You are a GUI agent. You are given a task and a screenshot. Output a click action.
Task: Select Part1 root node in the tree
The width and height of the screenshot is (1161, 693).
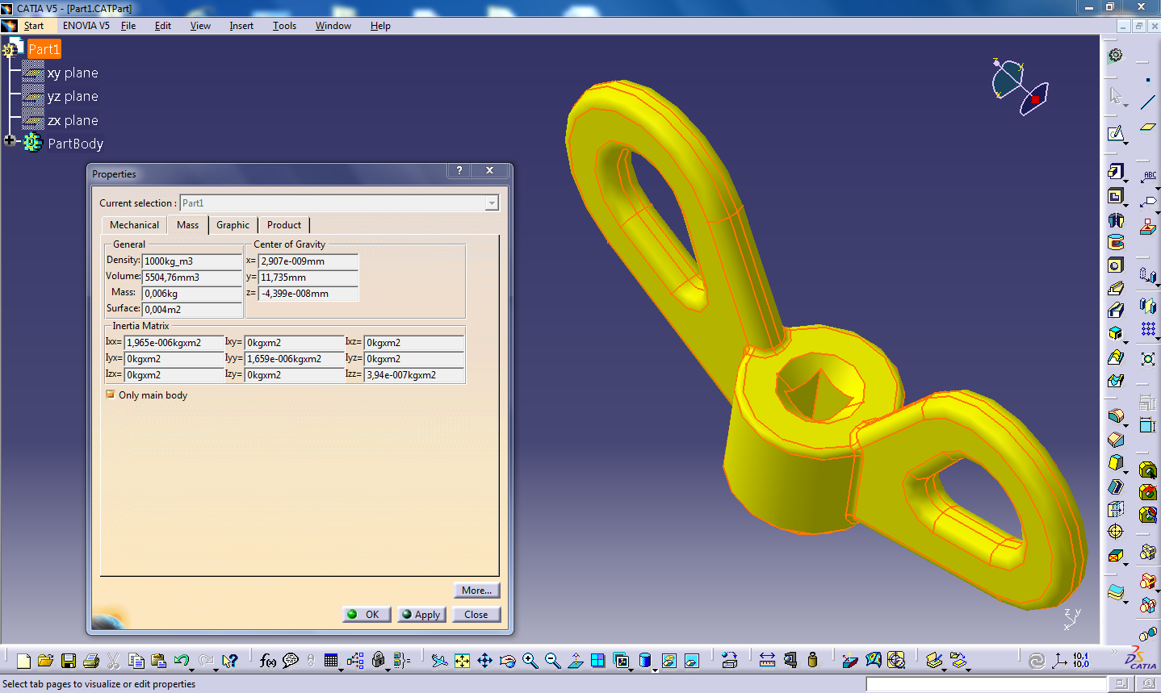[44, 49]
